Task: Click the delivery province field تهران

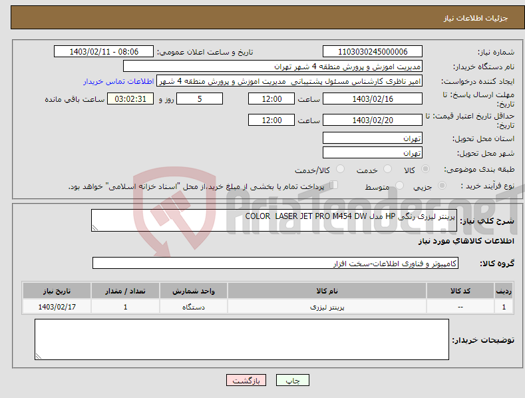Action: pyautogui.click(x=373, y=138)
